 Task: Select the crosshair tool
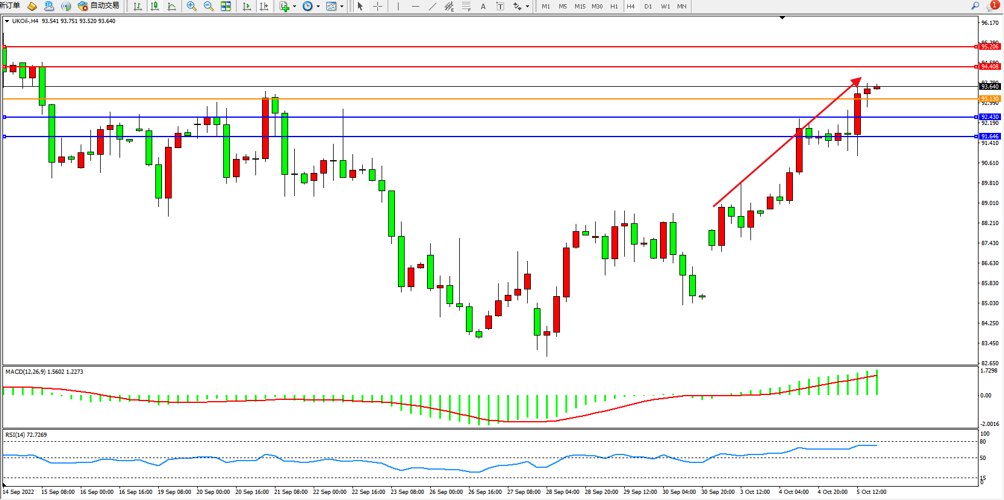(377, 6)
